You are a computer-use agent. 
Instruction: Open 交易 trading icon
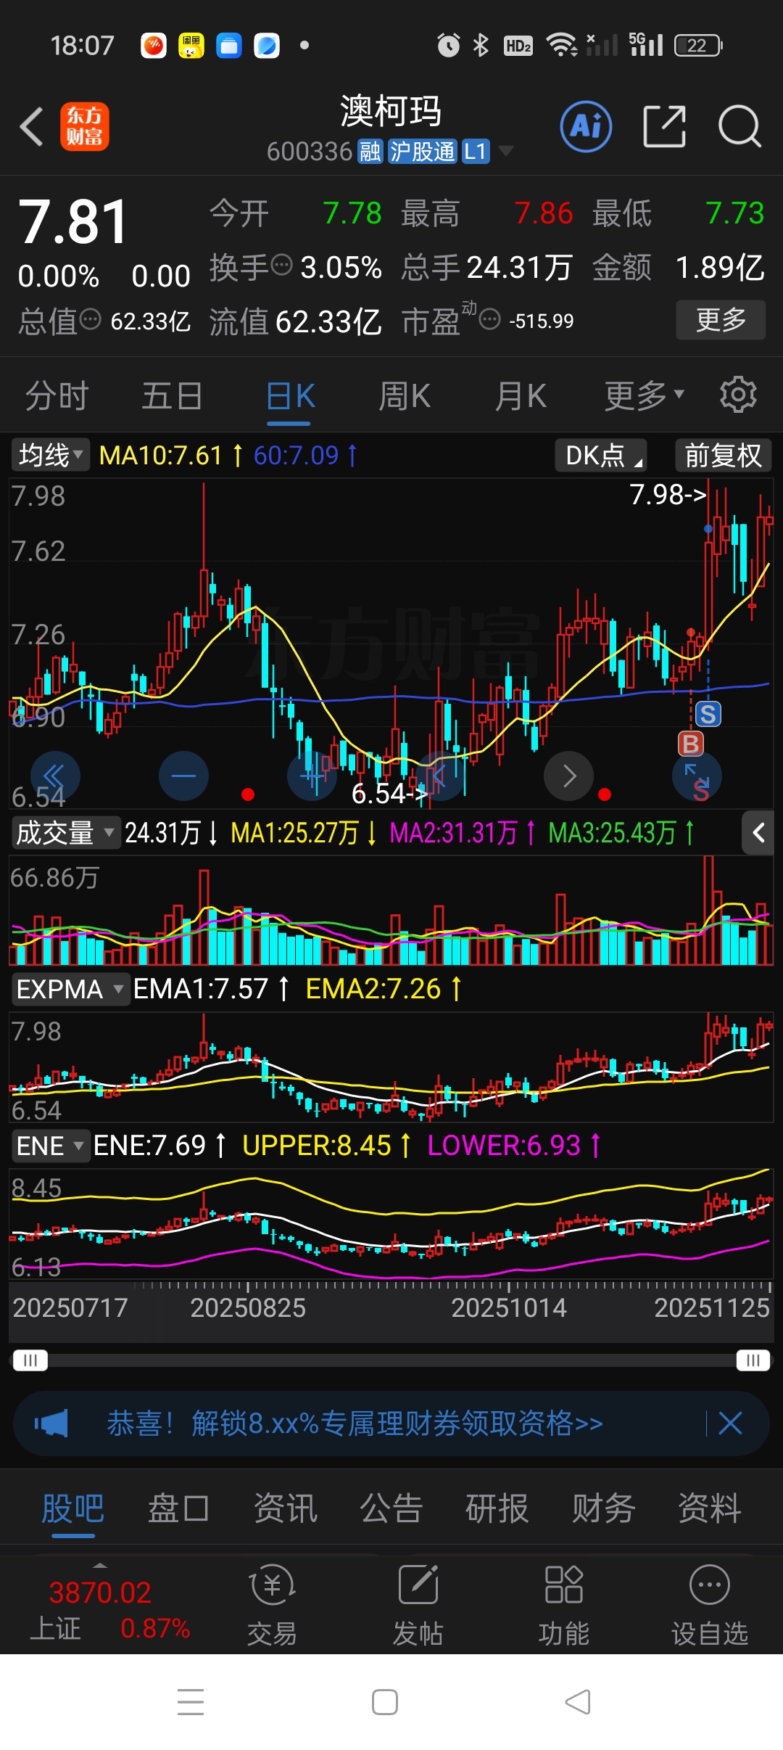(x=272, y=1605)
